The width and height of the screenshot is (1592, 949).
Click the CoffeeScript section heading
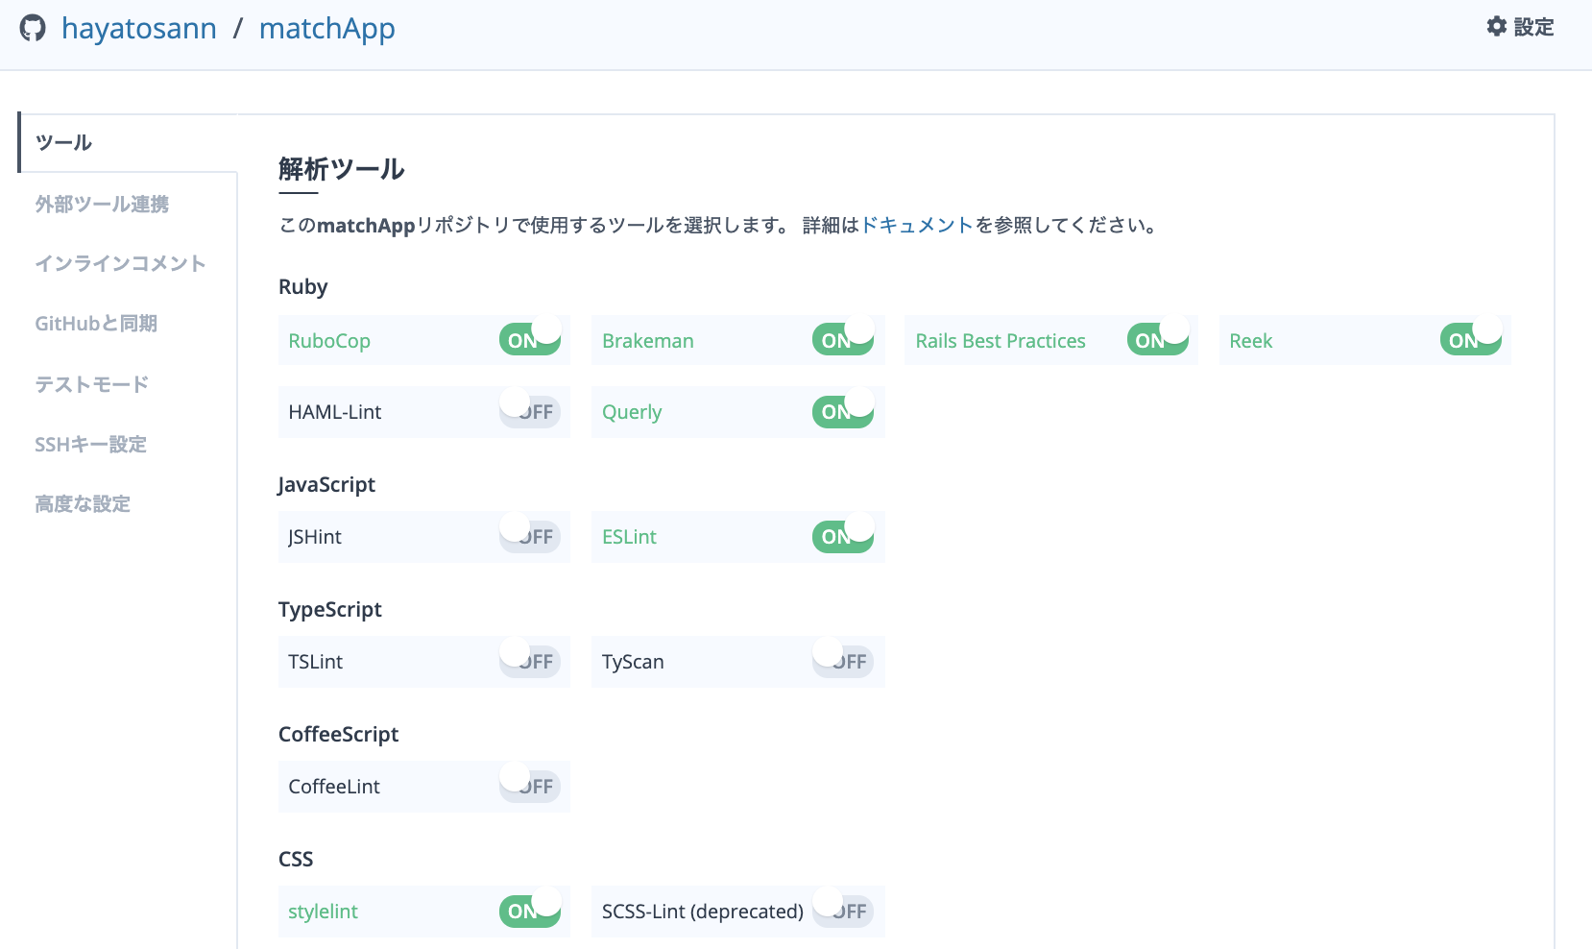coord(338,735)
